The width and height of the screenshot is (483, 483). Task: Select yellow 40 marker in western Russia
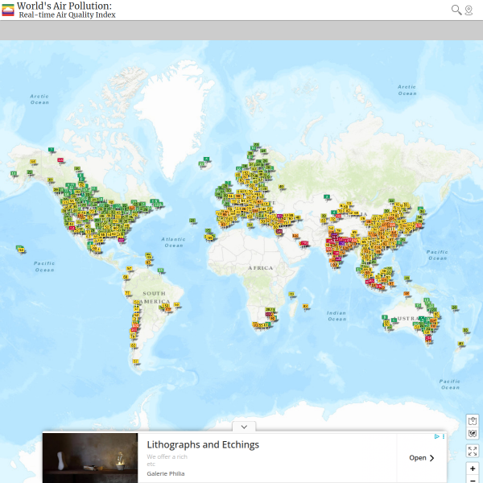281,187
